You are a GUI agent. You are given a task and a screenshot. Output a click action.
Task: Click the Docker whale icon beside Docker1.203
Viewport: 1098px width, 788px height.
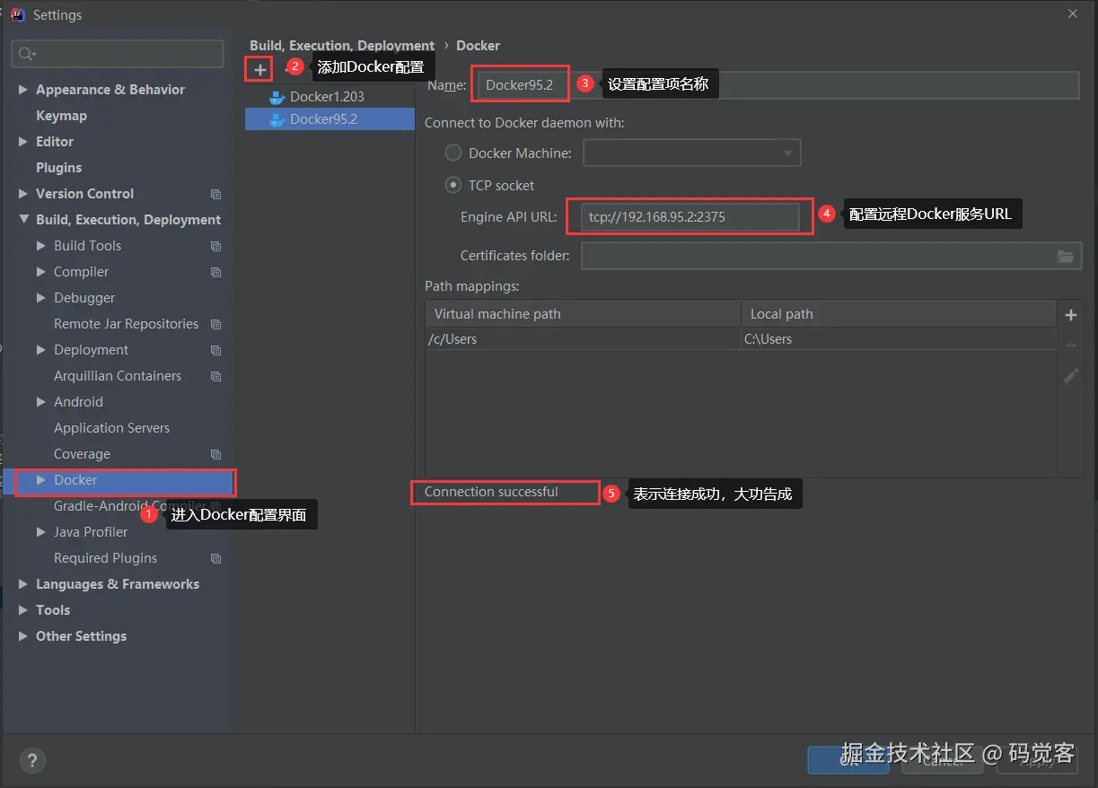coord(277,97)
